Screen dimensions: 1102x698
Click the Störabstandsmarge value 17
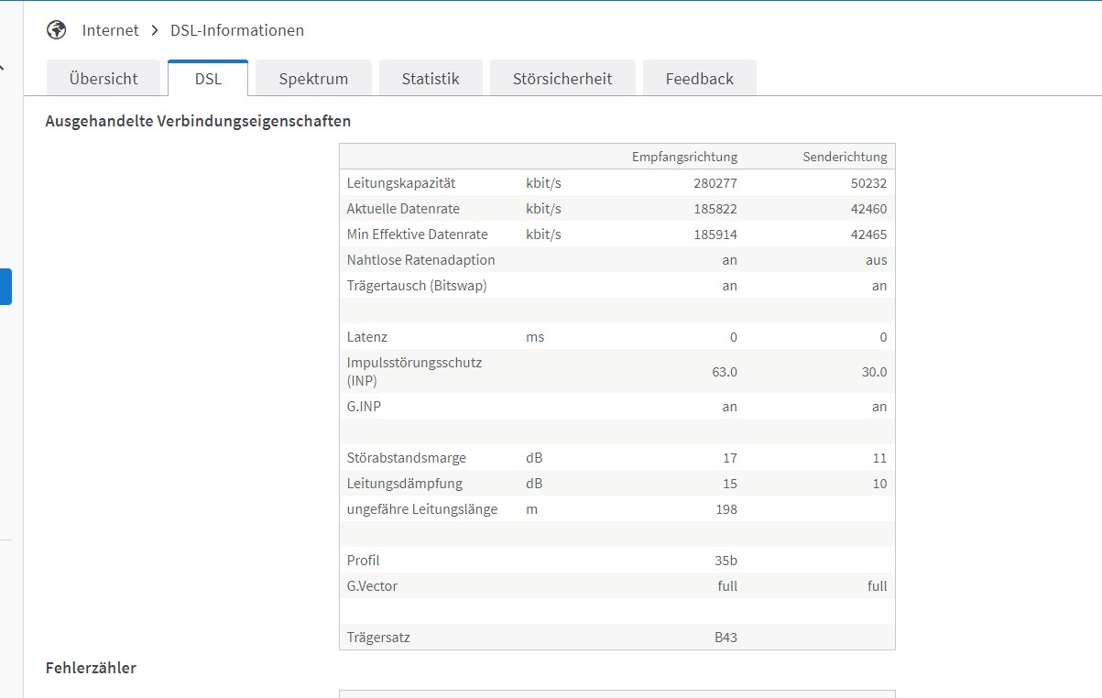729,458
